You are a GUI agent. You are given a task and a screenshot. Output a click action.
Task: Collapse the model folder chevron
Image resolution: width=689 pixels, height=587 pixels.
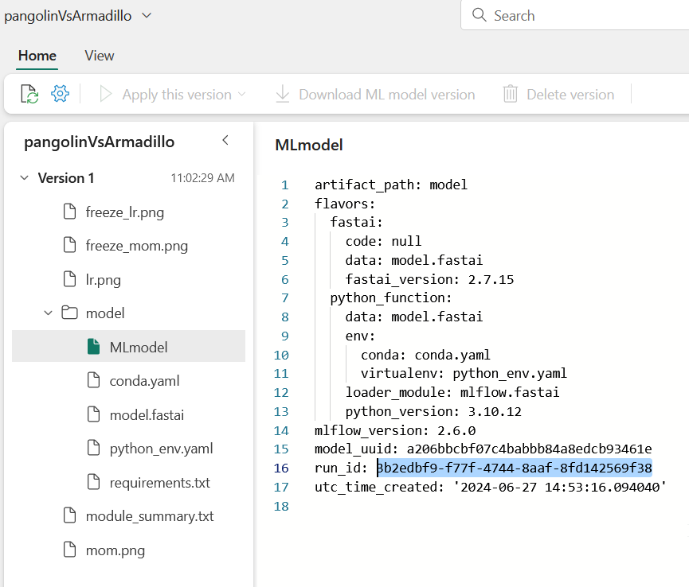coord(48,313)
